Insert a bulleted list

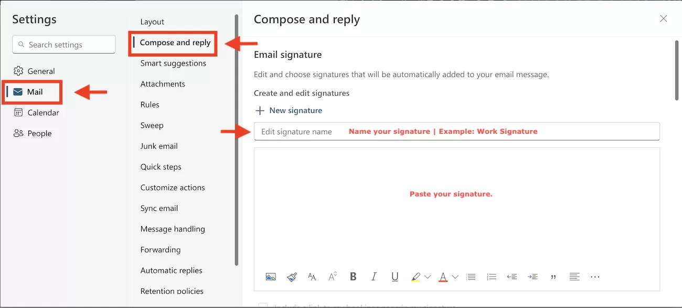pos(471,277)
